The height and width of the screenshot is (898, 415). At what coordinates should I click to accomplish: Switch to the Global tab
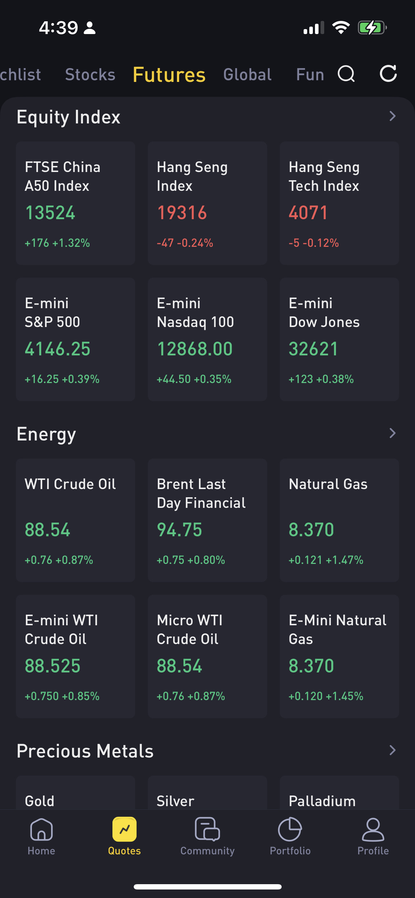(x=247, y=75)
